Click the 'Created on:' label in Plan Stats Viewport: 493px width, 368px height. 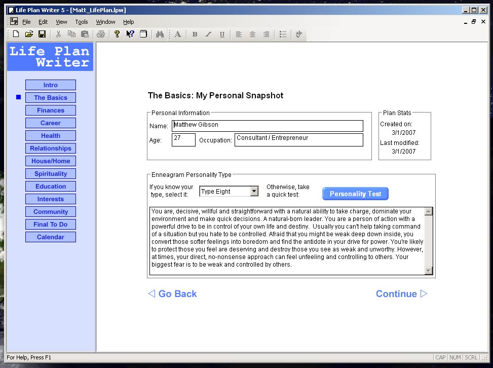point(396,124)
